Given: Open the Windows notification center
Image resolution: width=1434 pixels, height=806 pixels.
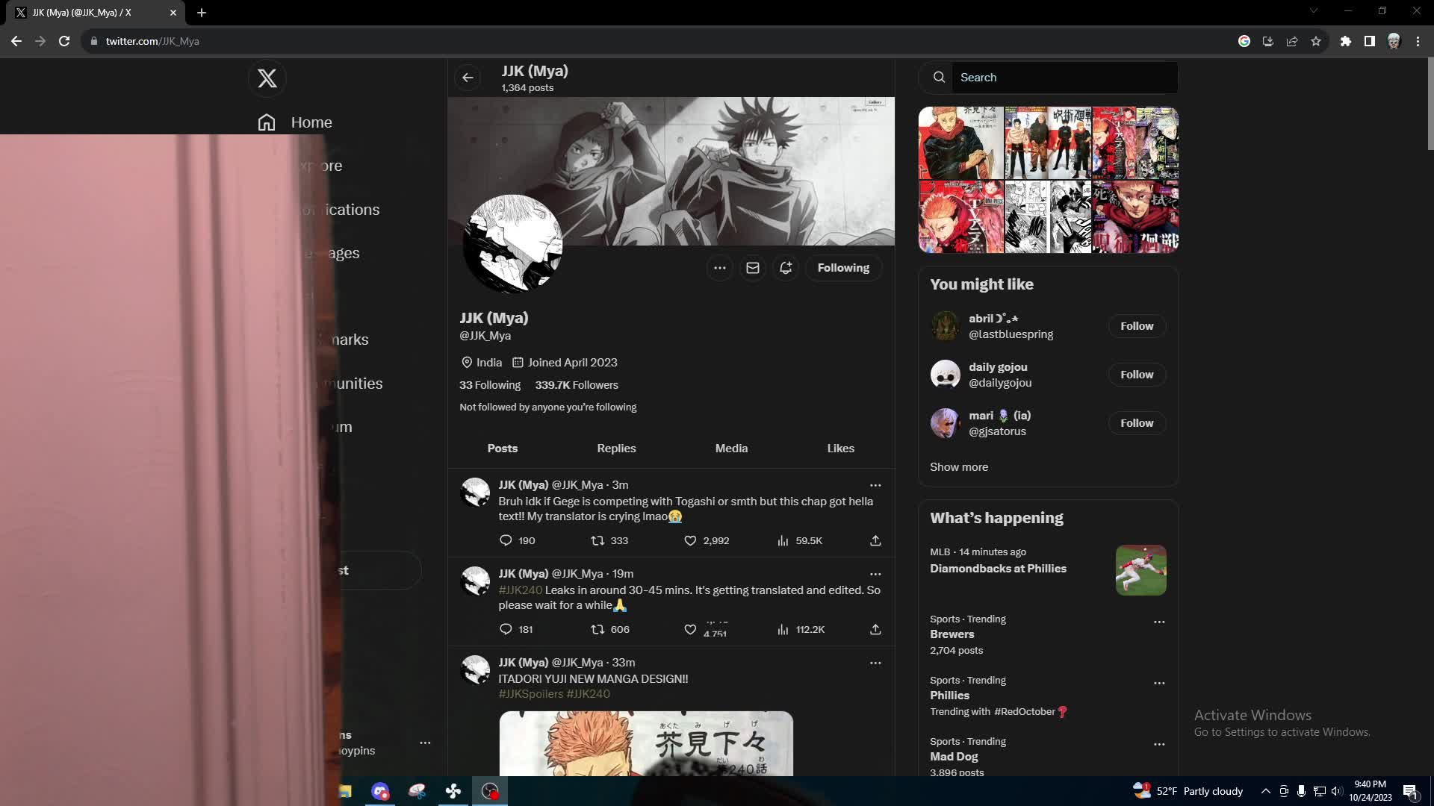Looking at the screenshot, I should tap(1410, 791).
